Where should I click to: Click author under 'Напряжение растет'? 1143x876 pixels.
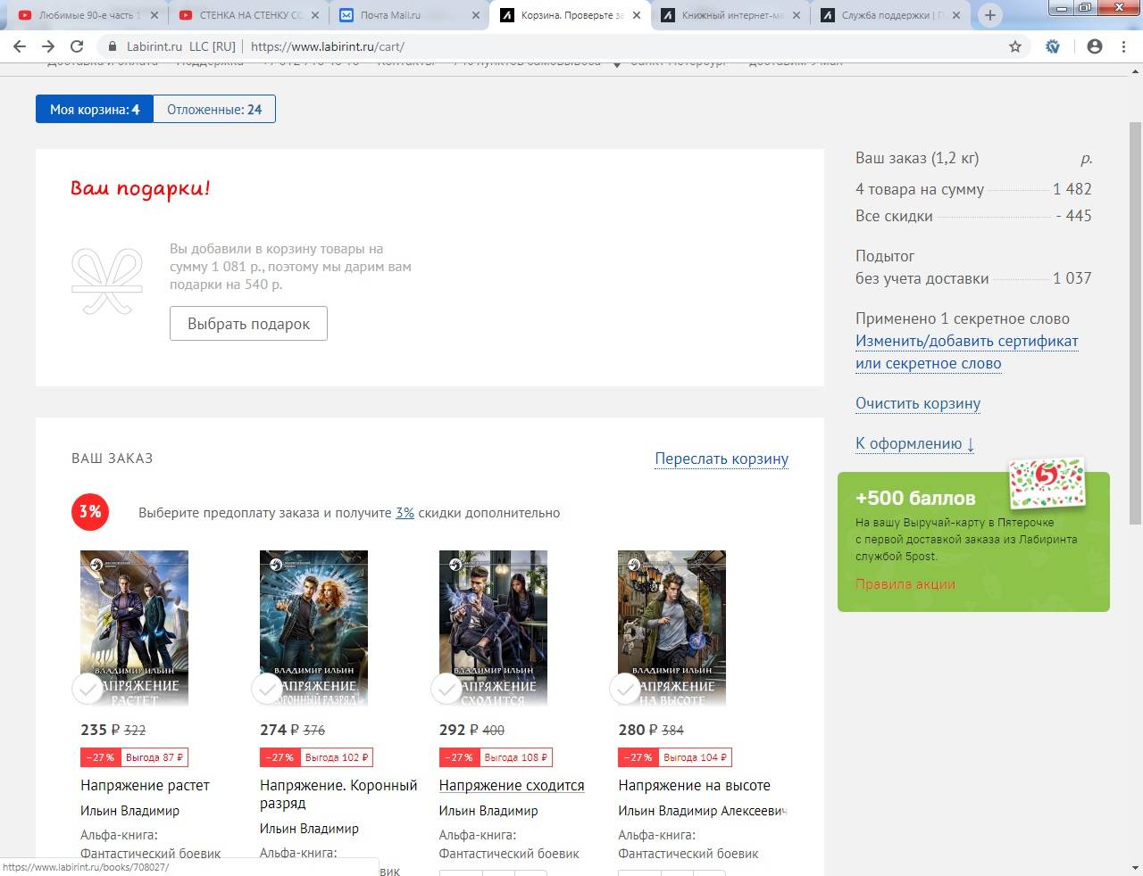click(x=129, y=811)
